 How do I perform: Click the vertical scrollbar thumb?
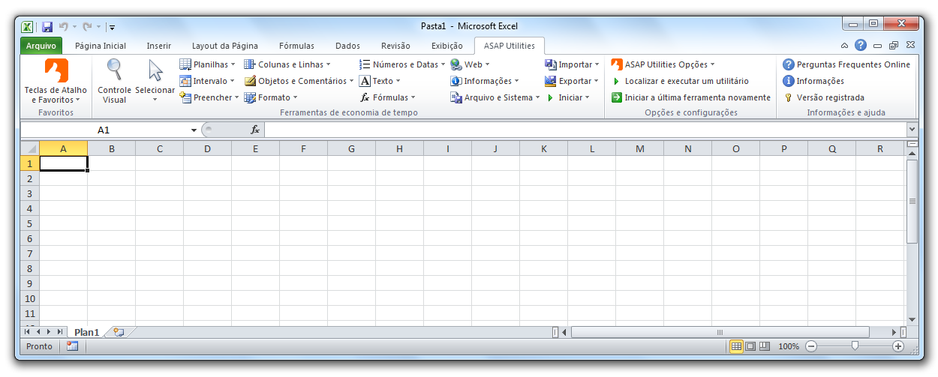coord(912,201)
